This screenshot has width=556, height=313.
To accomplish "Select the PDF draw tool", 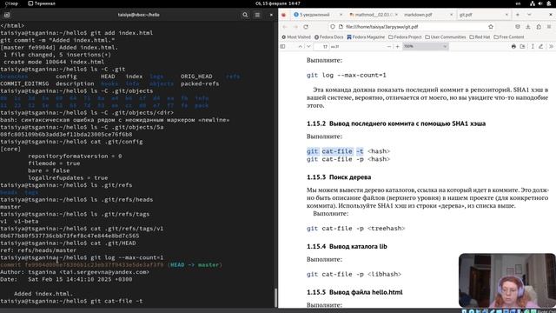I will click(540, 46).
